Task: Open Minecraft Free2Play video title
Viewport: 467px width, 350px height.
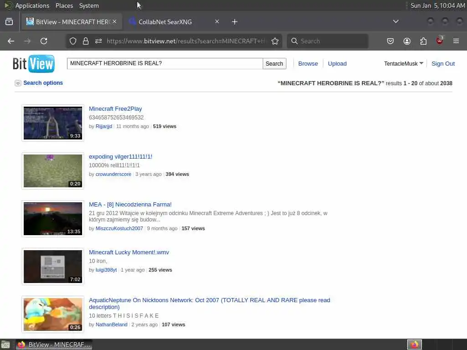Action: 115,109
